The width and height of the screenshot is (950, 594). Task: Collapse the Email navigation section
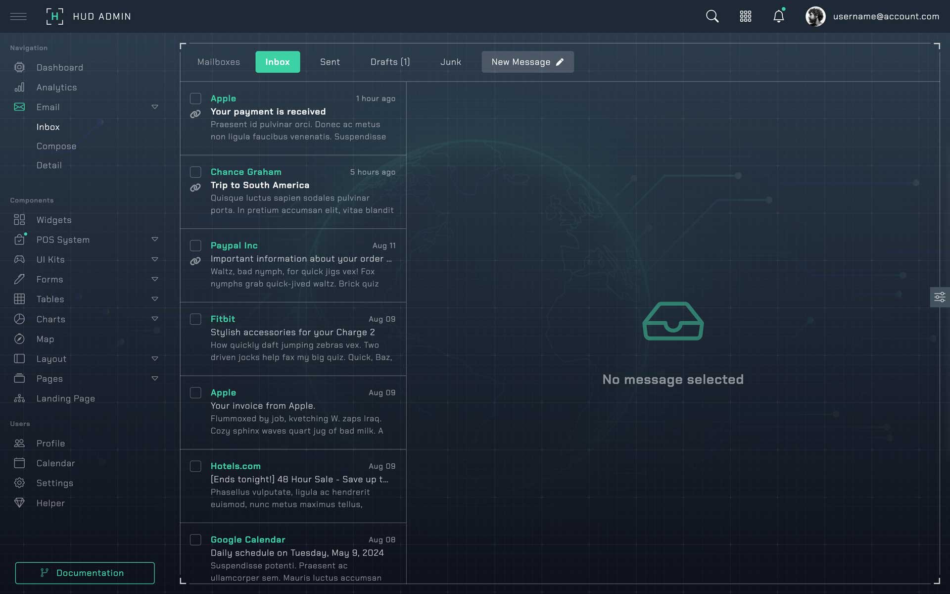point(154,107)
